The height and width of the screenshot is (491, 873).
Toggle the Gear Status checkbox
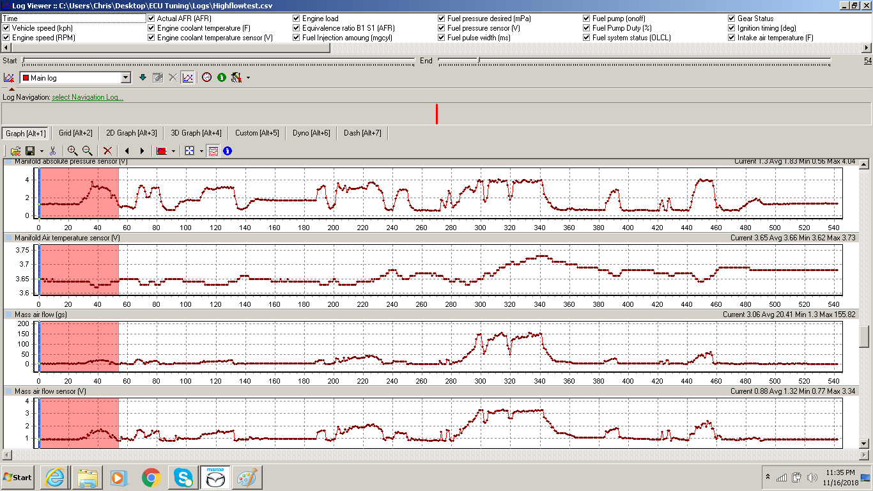click(x=732, y=19)
